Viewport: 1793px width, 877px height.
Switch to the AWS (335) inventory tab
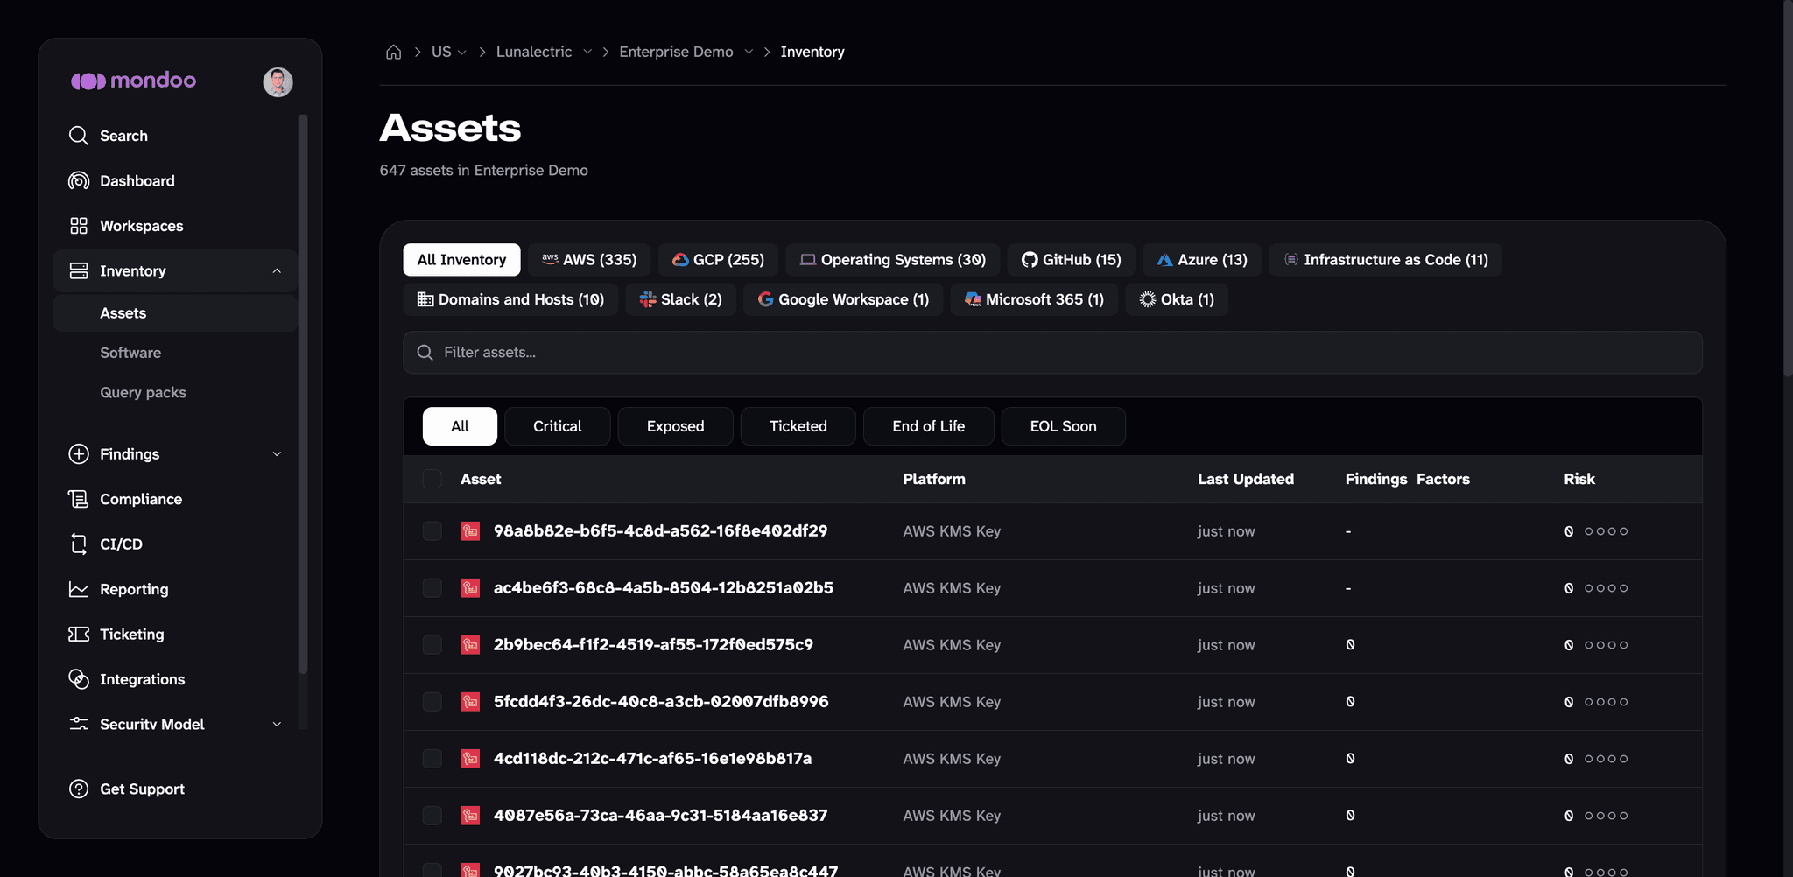point(589,260)
